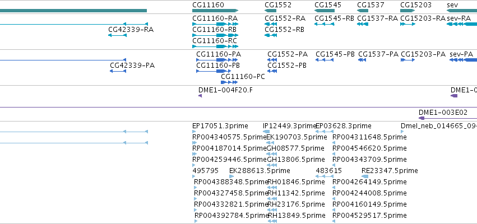Select transcript CG11160-RA label
477x224 pixels.
(x=215, y=18)
